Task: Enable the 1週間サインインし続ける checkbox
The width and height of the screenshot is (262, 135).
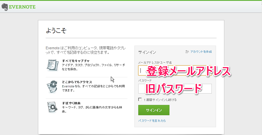Action: click(140, 100)
